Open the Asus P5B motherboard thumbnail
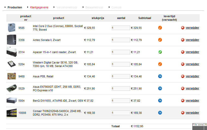 pyautogui.click(x=12, y=76)
